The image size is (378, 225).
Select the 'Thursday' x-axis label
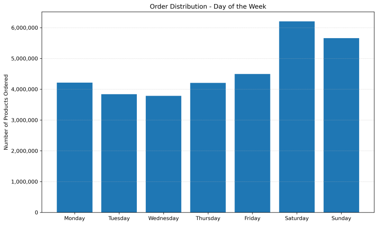tap(208, 219)
